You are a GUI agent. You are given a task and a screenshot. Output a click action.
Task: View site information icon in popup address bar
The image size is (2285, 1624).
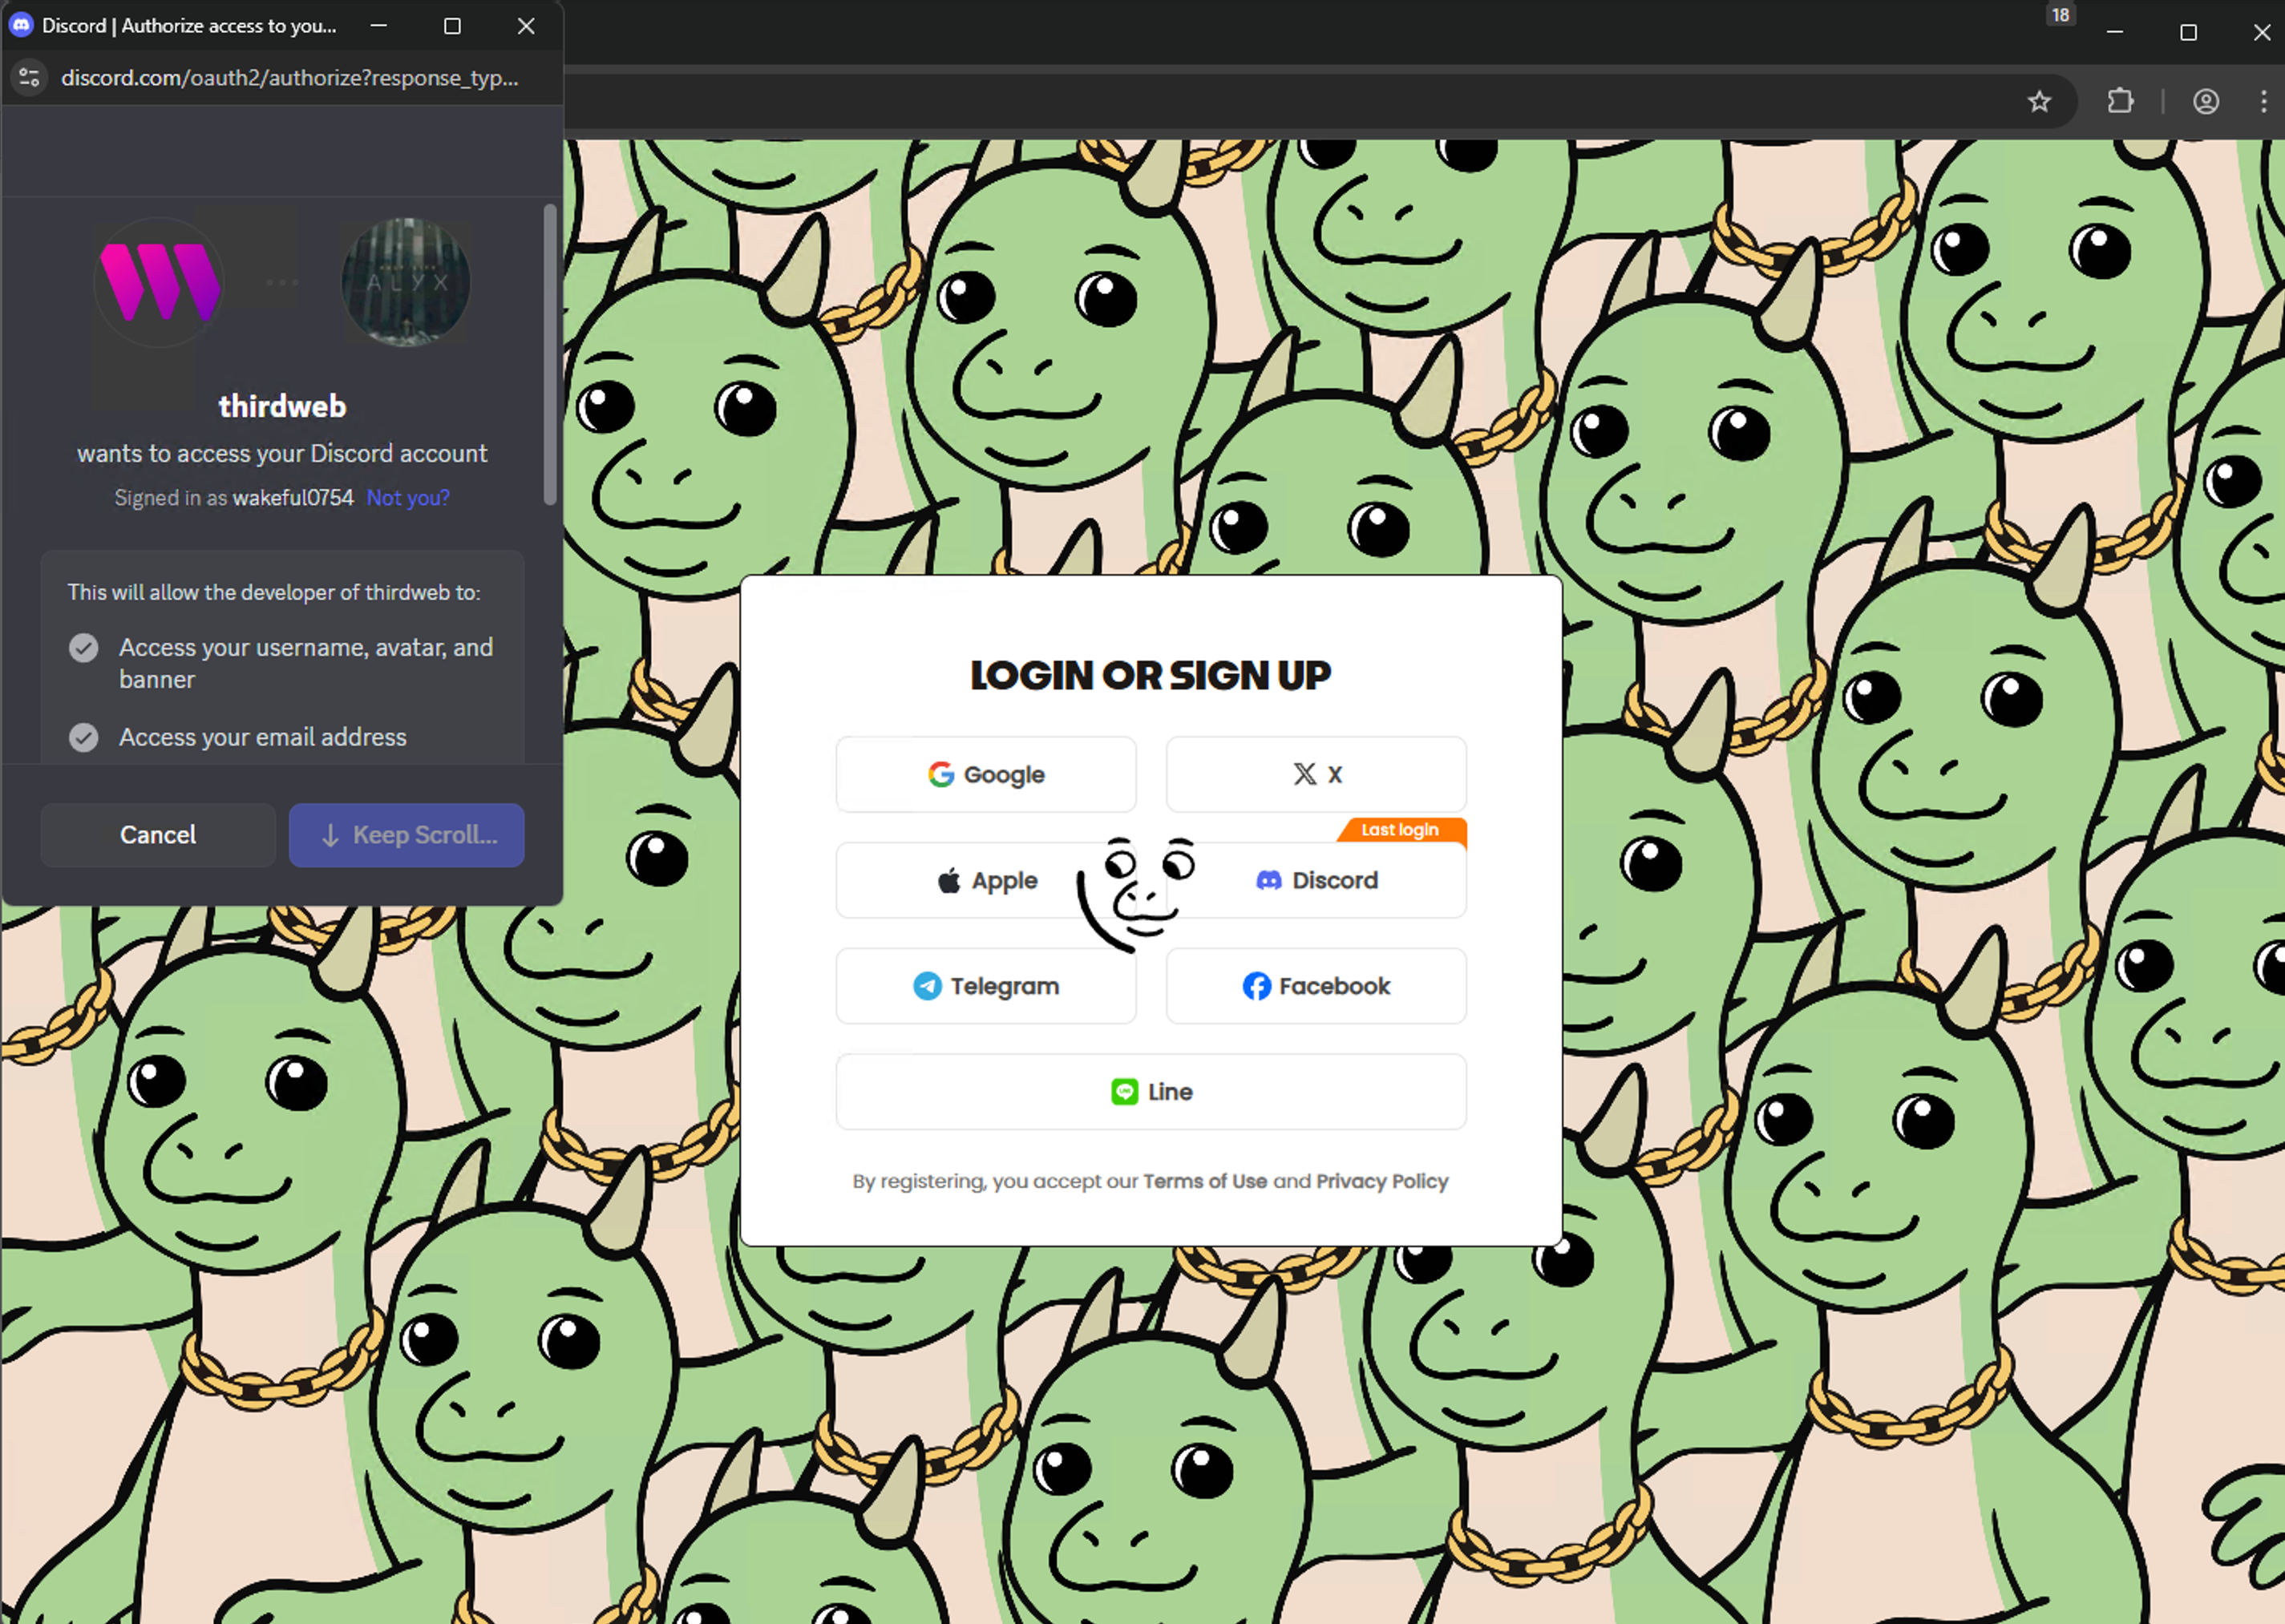pyautogui.click(x=30, y=77)
